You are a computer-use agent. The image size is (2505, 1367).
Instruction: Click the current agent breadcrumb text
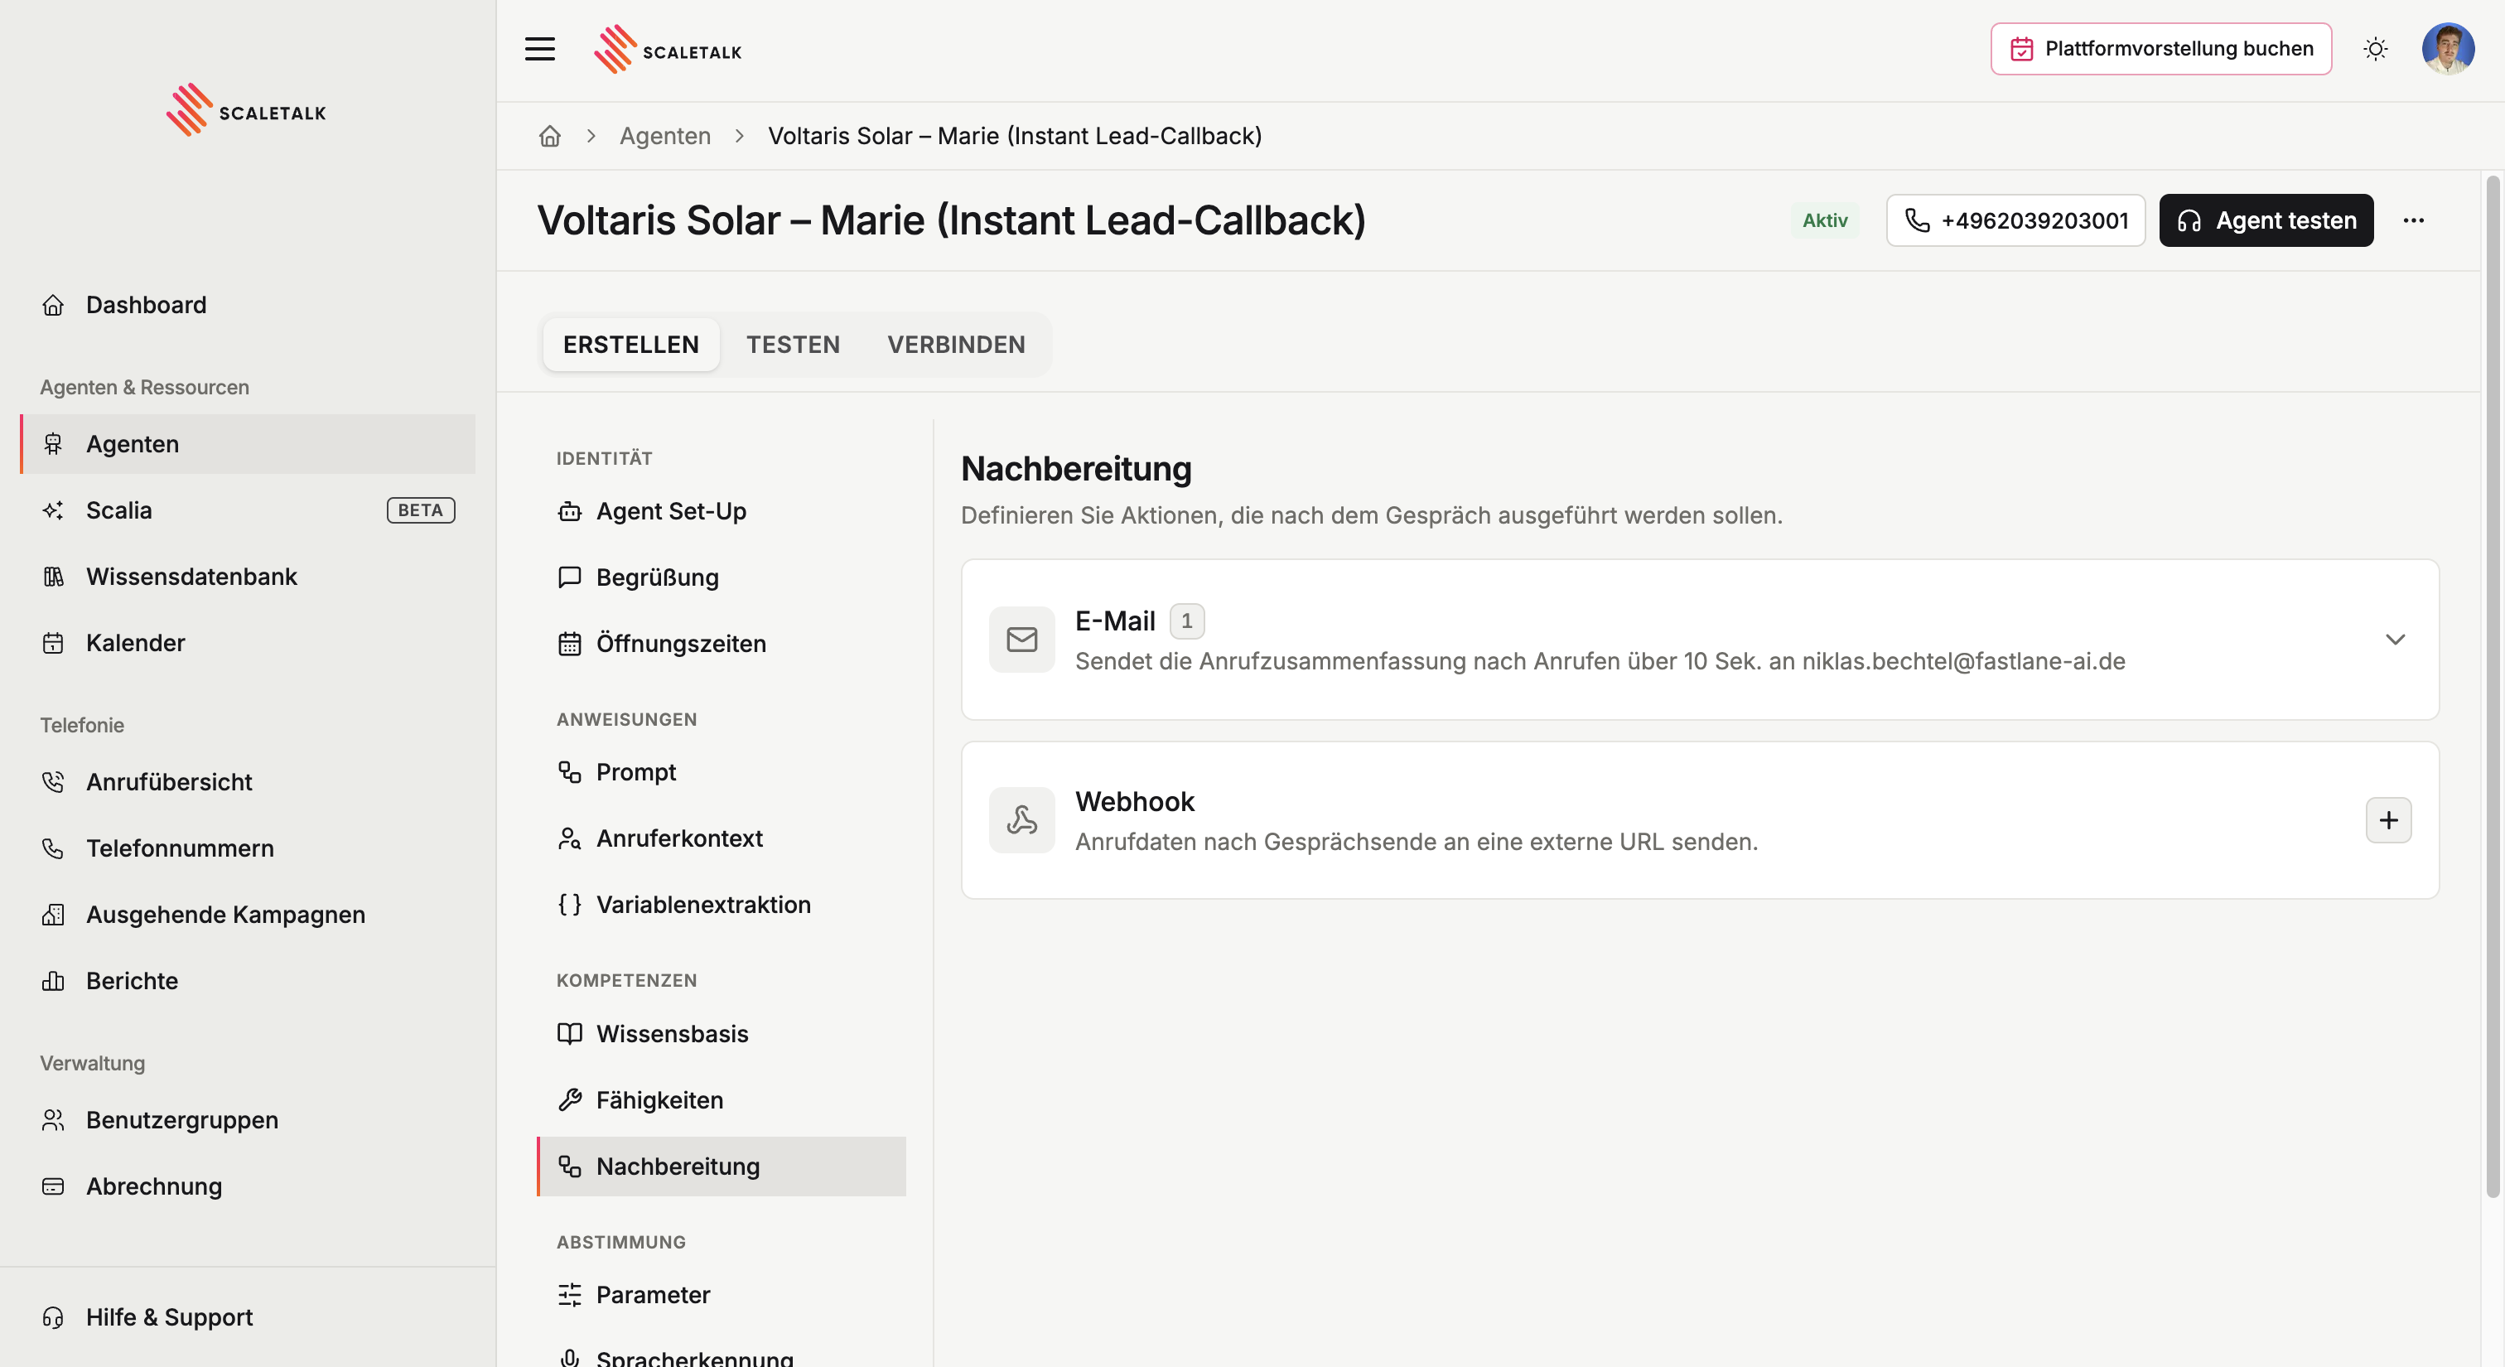(1014, 136)
